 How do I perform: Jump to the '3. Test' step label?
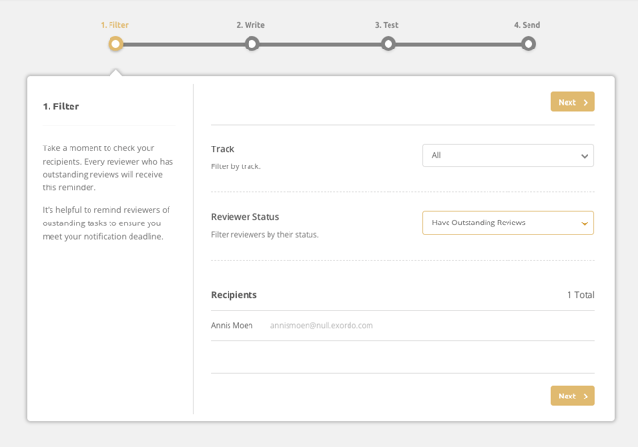[x=387, y=25]
